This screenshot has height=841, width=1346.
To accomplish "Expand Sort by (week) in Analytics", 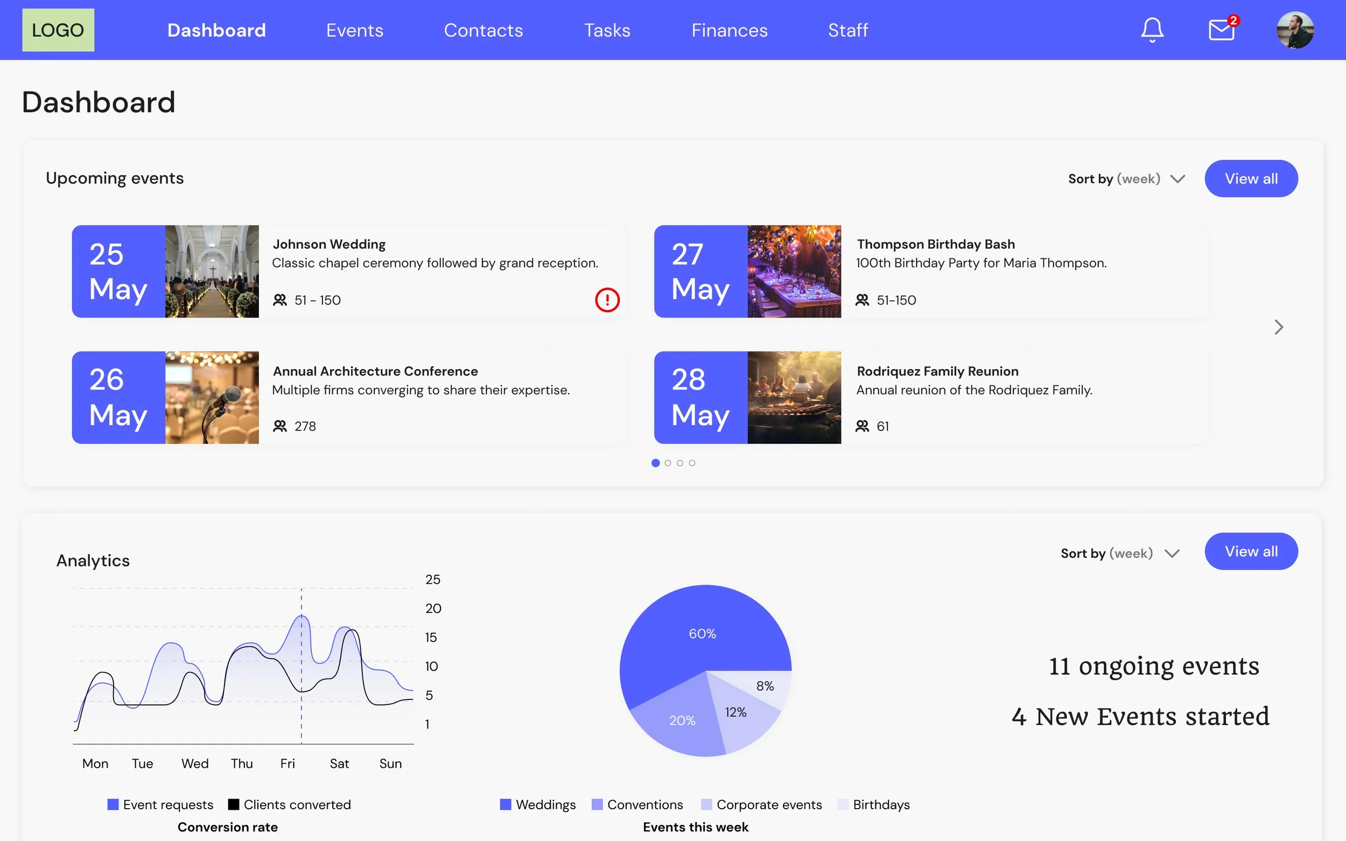I will (1119, 554).
